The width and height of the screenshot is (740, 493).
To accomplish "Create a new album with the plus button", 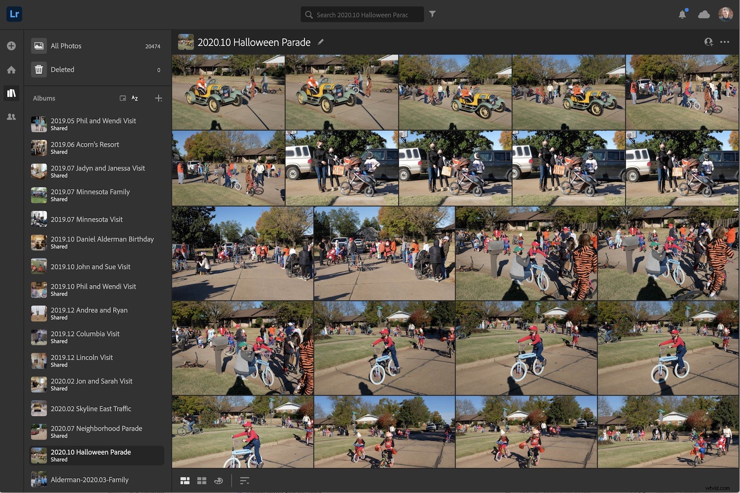I will tap(159, 98).
